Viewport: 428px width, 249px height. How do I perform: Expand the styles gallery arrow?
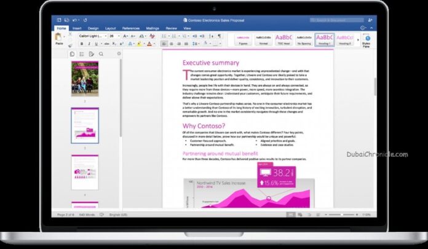[x=358, y=40]
